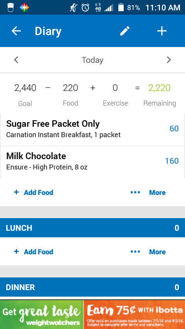Image resolution: width=185 pixels, height=329 pixels.
Task: Open More options below breakfast entries
Action: [157, 192]
